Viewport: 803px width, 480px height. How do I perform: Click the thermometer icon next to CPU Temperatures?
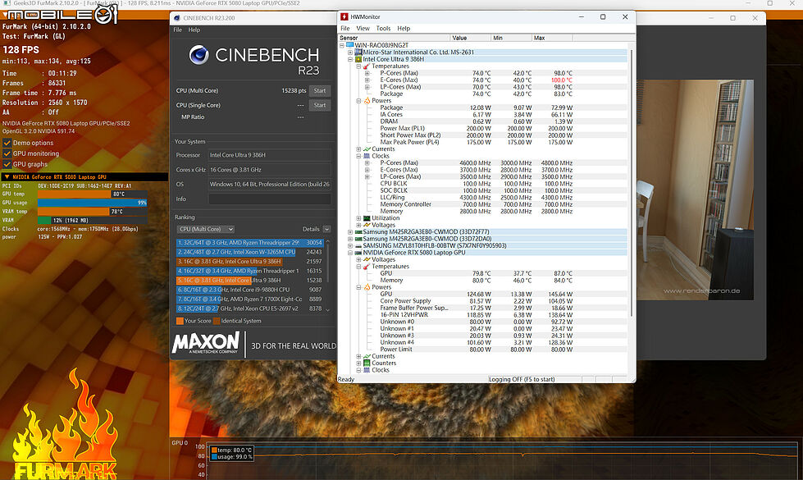click(x=366, y=66)
